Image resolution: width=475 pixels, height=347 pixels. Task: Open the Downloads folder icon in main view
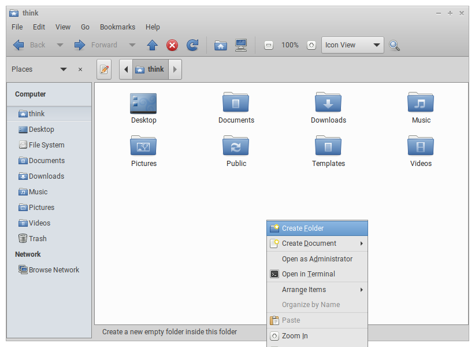click(x=328, y=102)
